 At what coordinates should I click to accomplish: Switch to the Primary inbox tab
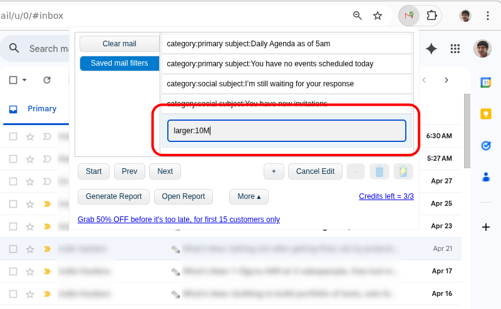(36, 109)
